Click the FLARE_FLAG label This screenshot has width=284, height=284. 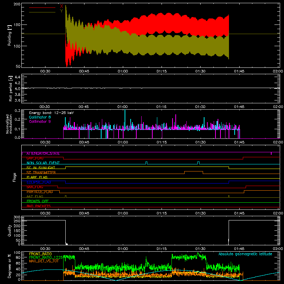coord(37,177)
